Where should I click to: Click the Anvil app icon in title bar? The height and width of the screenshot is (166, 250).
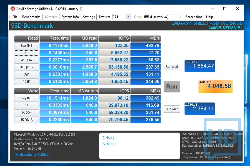coord(13,9)
